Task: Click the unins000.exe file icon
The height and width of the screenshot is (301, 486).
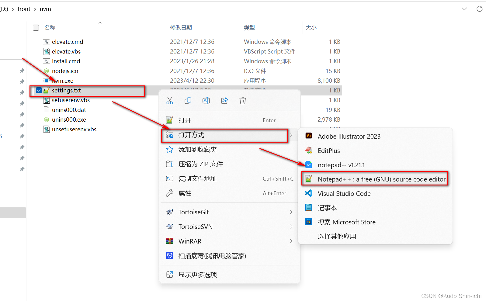Action: click(46, 119)
